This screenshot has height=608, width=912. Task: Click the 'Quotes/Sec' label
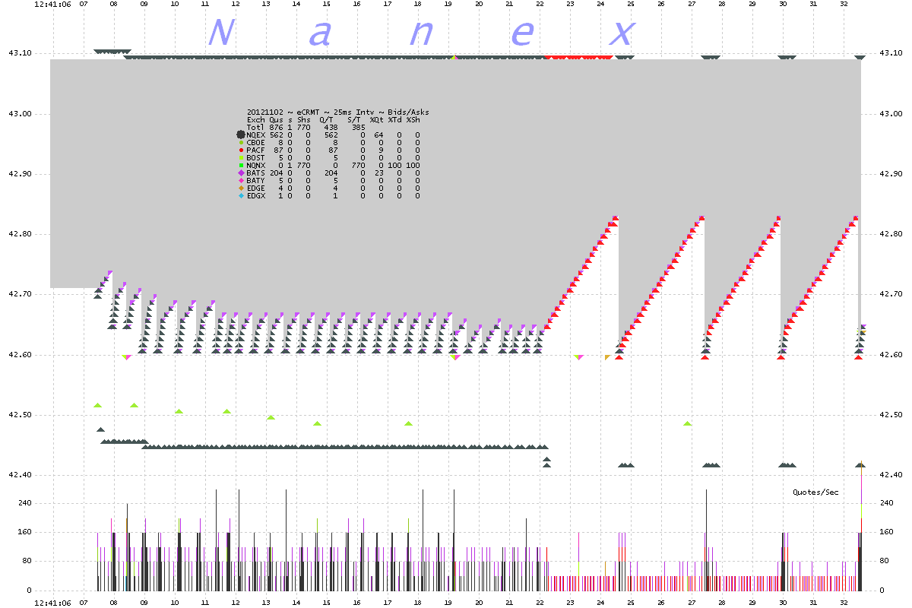[x=815, y=492]
